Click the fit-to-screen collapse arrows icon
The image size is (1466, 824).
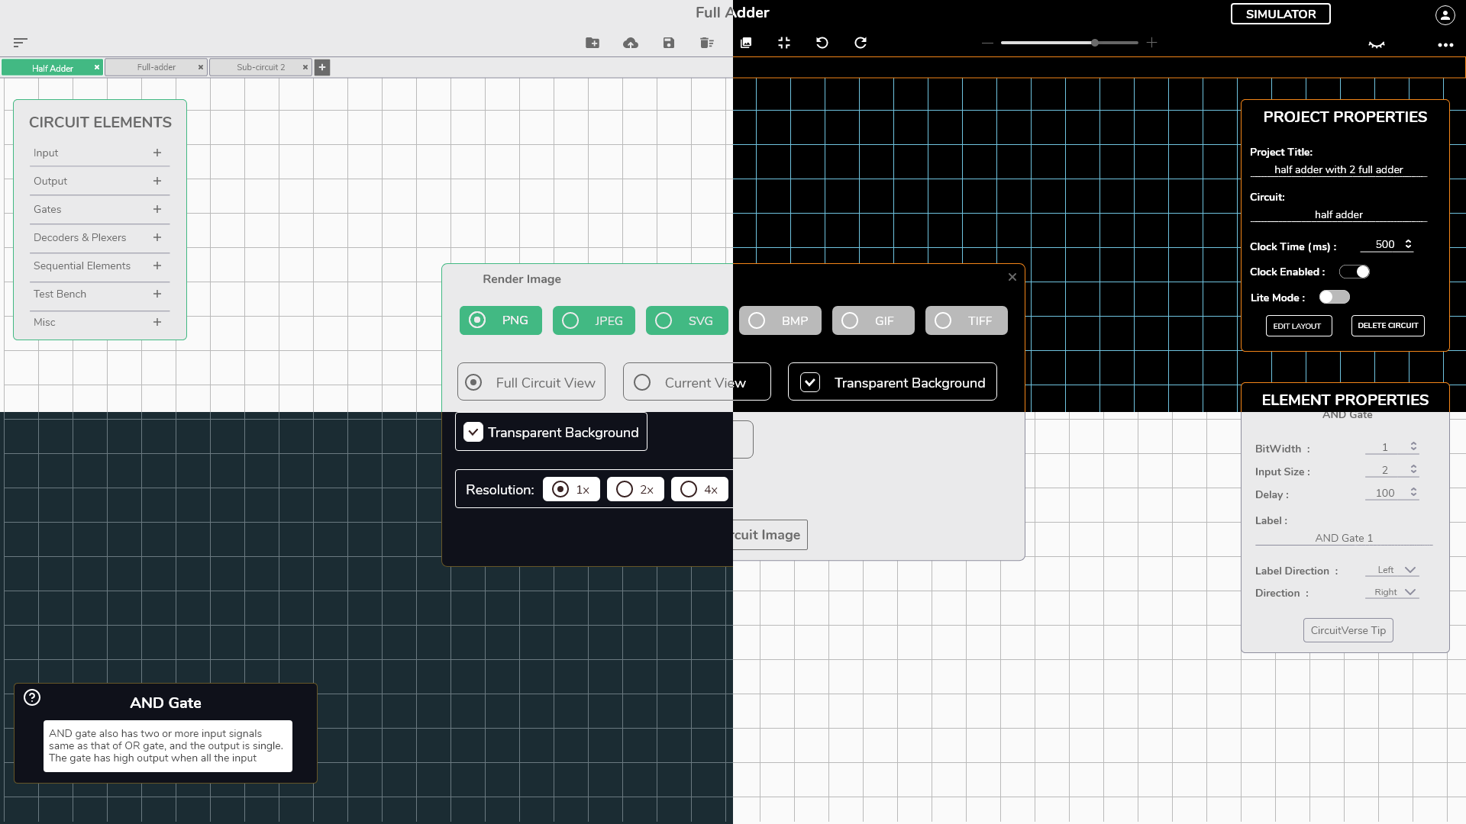784,43
